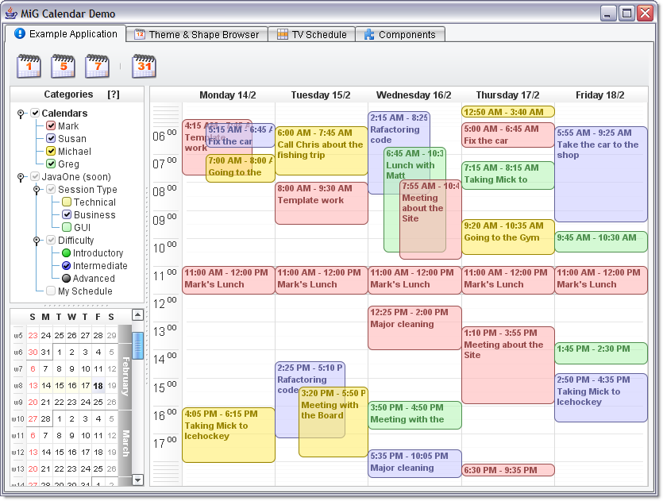This screenshot has width=663, height=501.
Task: Click the Wednesday 16/2 column header
Action: (414, 95)
